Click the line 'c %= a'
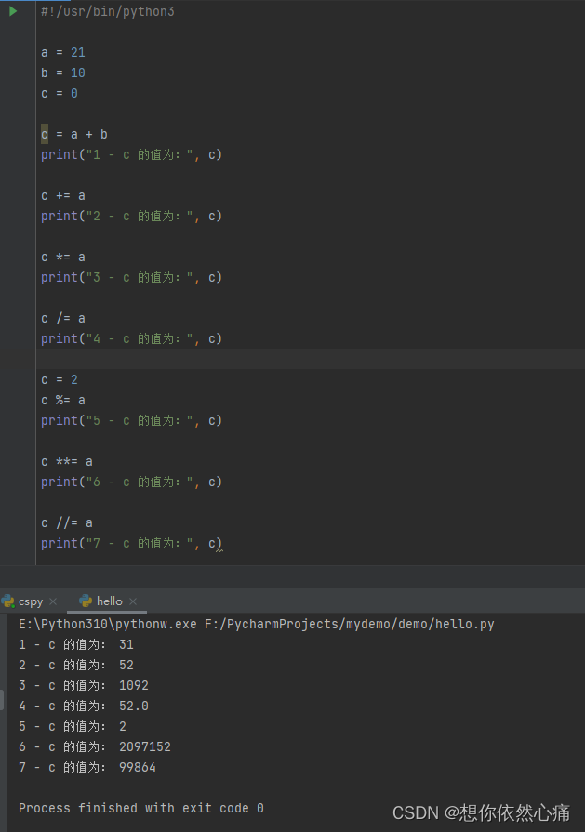The height and width of the screenshot is (832, 585). tap(63, 400)
